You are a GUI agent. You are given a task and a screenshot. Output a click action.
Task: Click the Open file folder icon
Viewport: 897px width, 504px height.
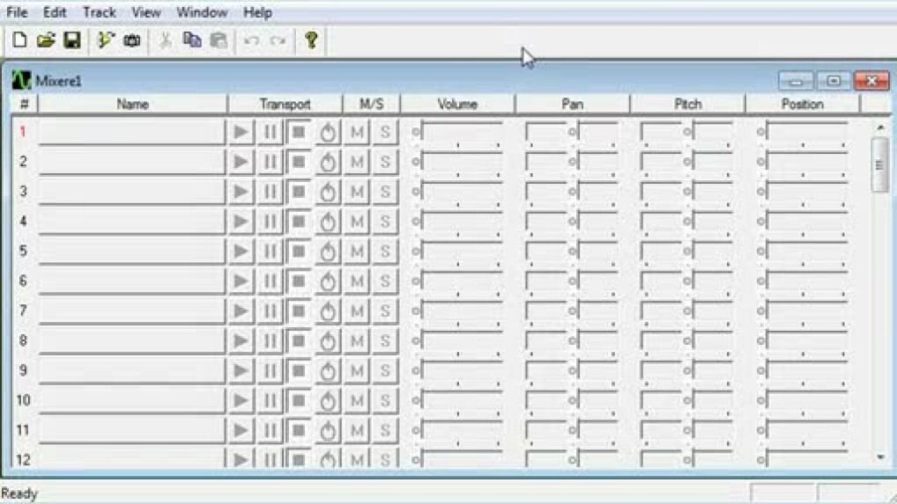46,40
